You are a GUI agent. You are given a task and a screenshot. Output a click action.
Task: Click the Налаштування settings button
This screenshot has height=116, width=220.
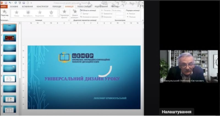[x=177, y=112]
